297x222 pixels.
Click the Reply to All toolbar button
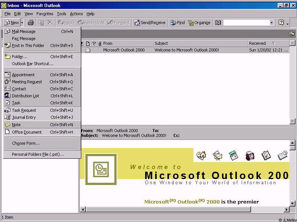[x=91, y=23]
